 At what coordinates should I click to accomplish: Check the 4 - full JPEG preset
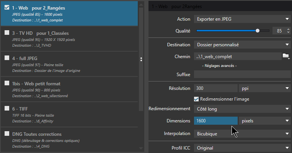(x=7, y=58)
